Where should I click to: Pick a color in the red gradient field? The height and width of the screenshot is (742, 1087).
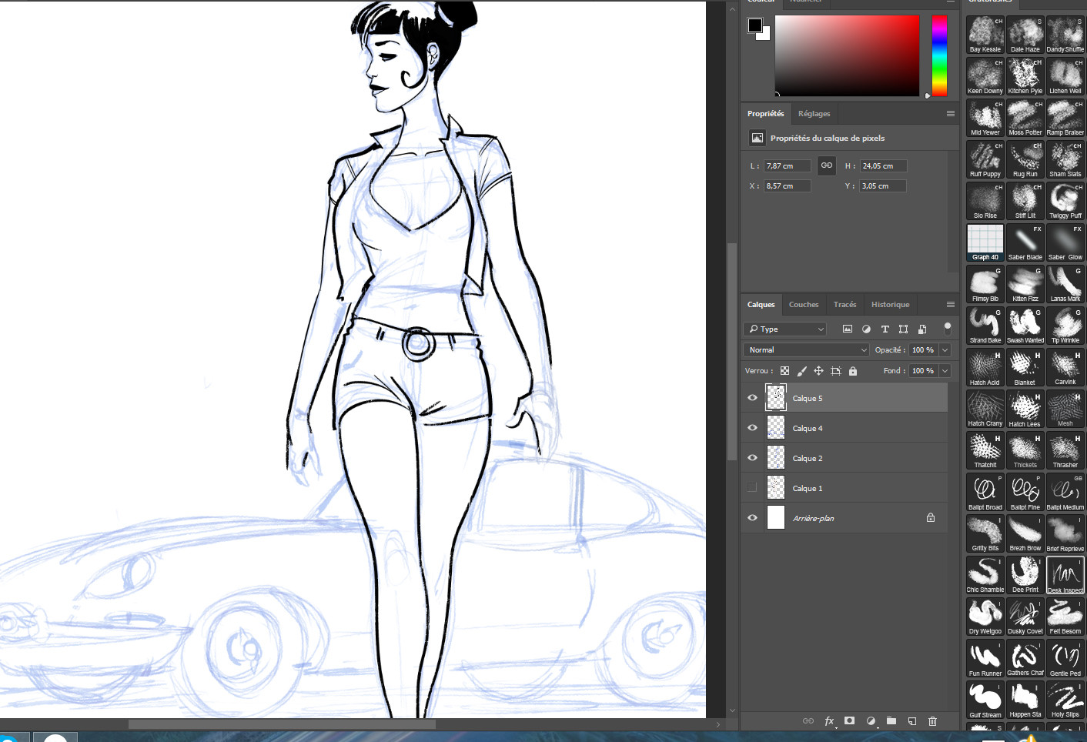click(x=847, y=55)
